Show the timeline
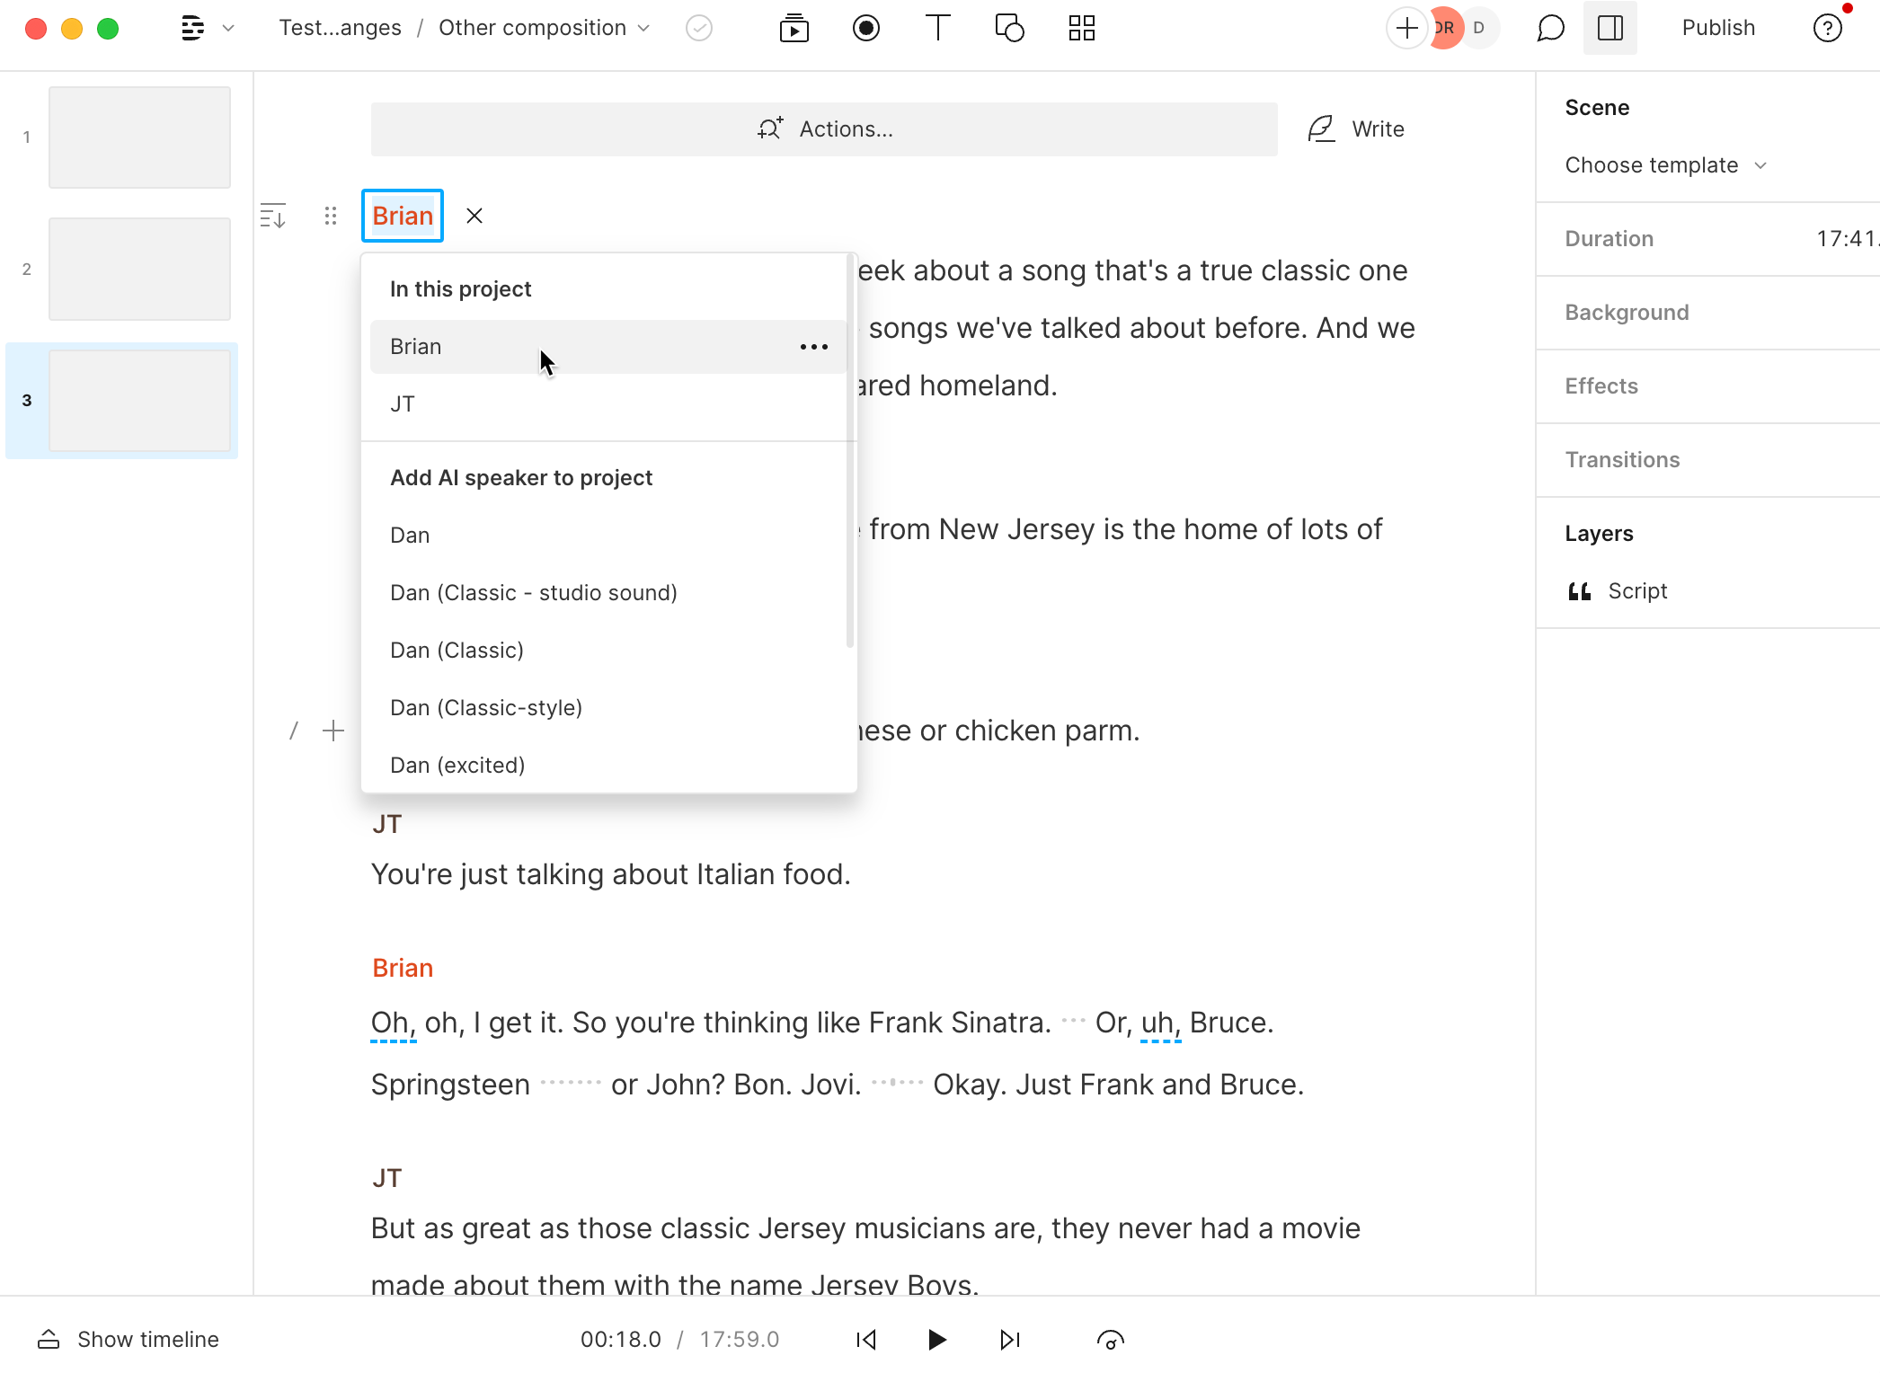Screen dimensions: 1880x1373 [x=129, y=1339]
